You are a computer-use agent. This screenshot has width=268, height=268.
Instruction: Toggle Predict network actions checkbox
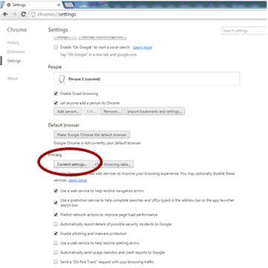point(56,214)
